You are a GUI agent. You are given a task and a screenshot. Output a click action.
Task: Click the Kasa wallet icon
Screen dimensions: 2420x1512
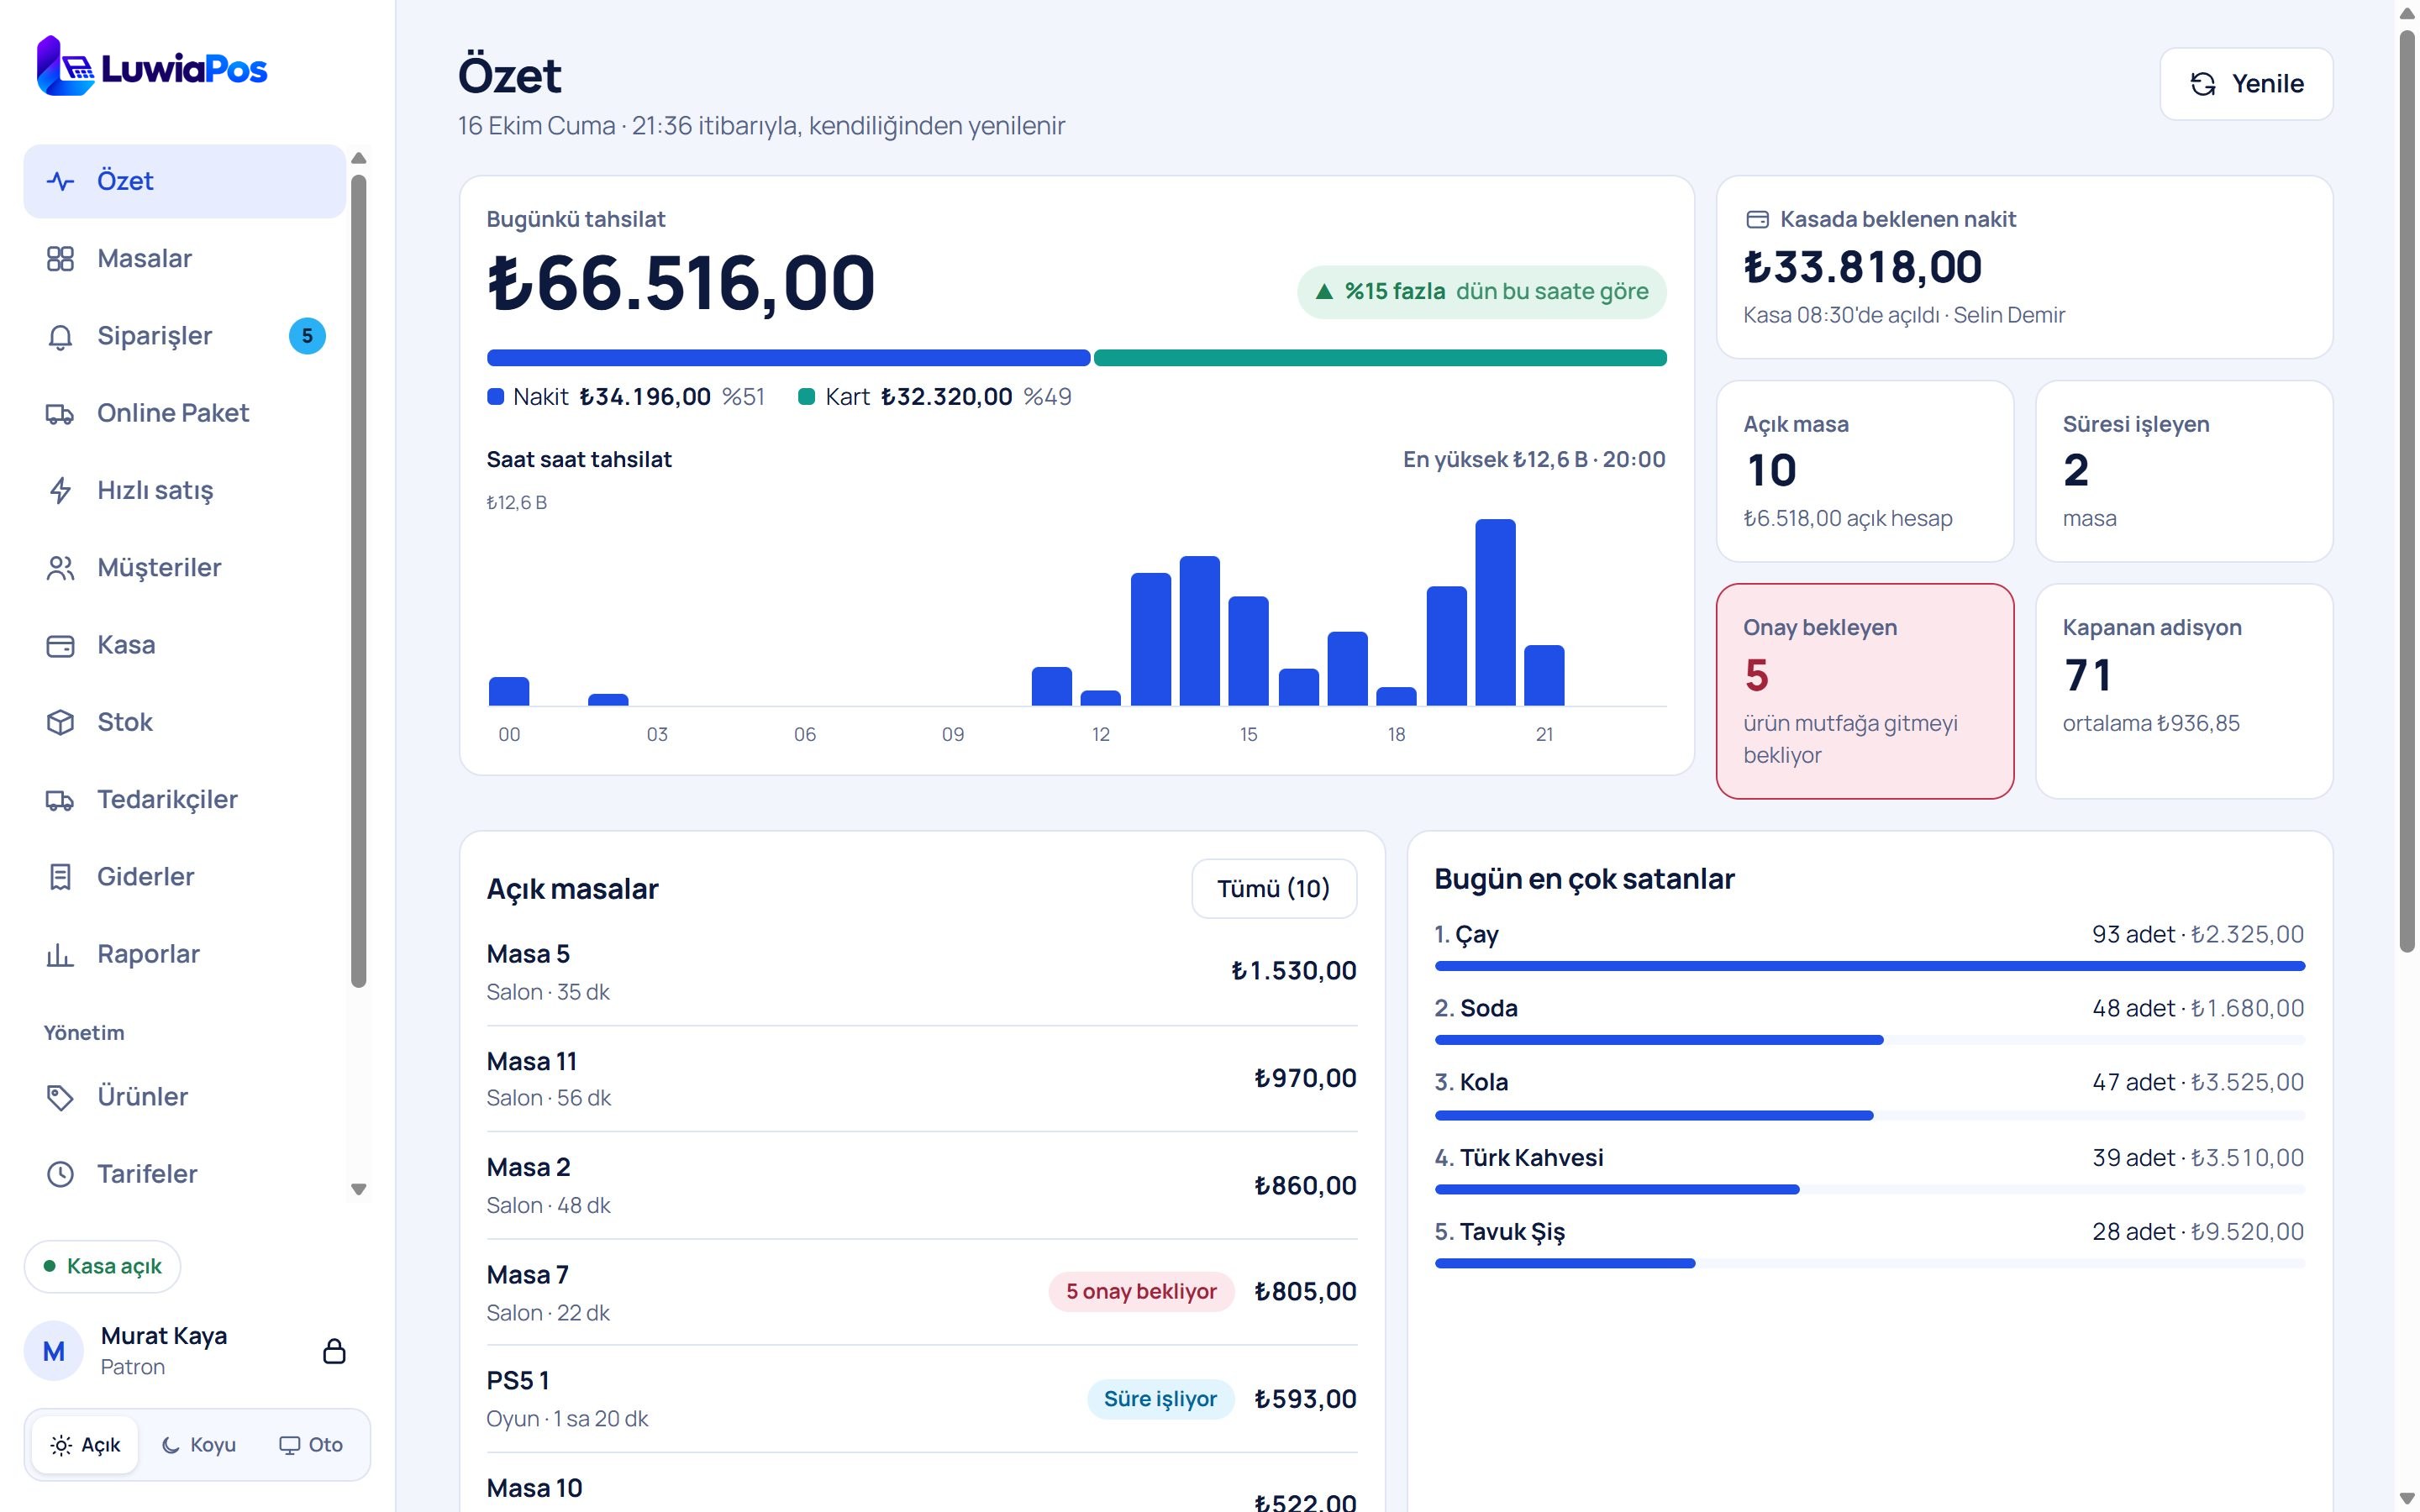pyautogui.click(x=61, y=646)
